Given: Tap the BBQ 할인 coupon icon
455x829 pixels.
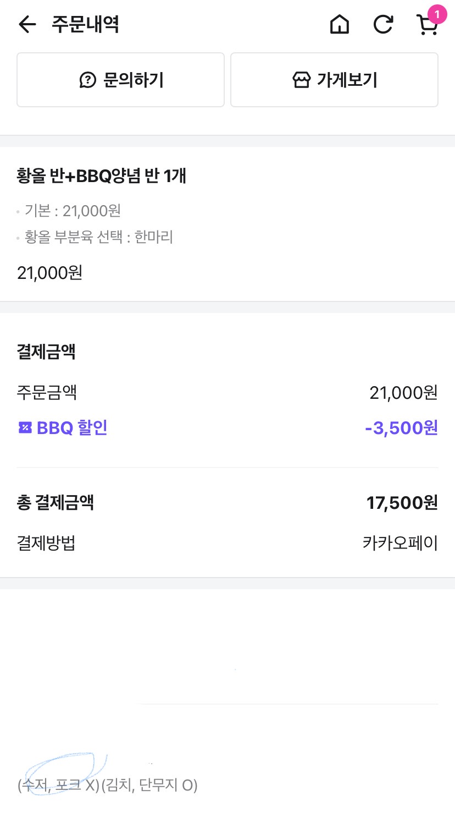Looking at the screenshot, I should (25, 427).
